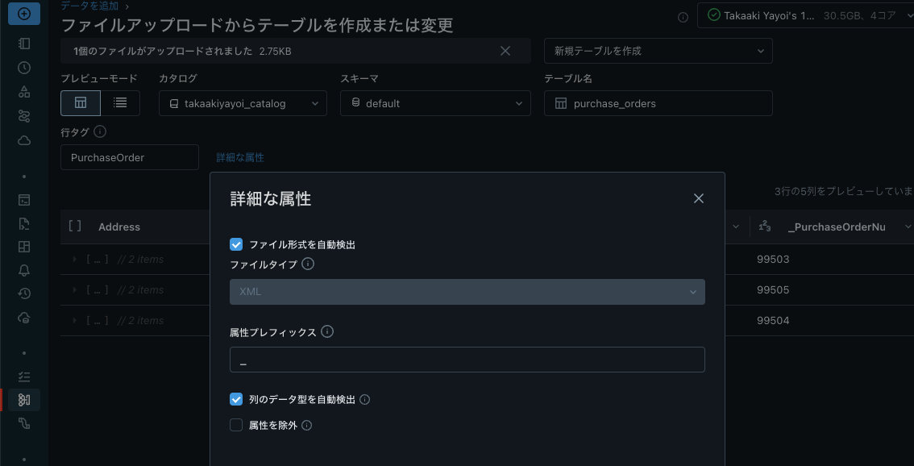Enable ファイル形式を自動検出 checkbox
This screenshot has width=914, height=466.
point(236,243)
